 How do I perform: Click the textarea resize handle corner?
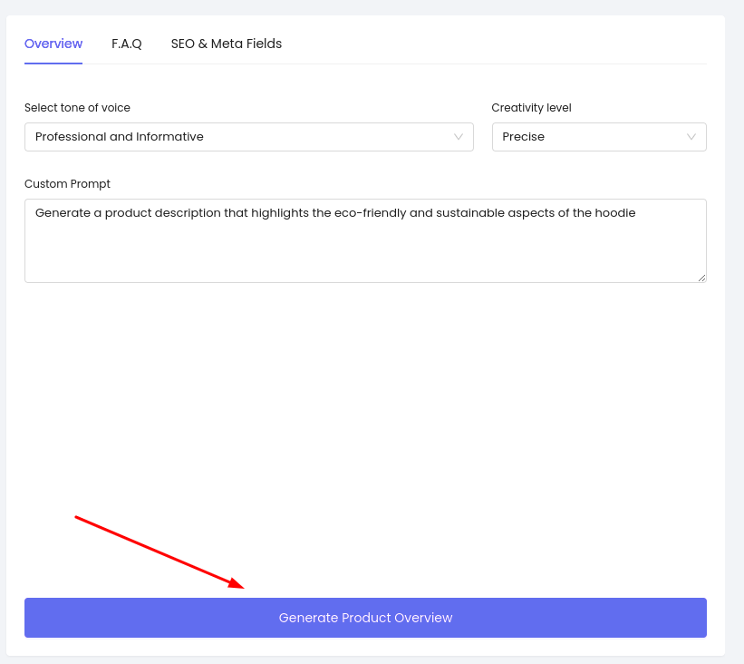point(701,278)
